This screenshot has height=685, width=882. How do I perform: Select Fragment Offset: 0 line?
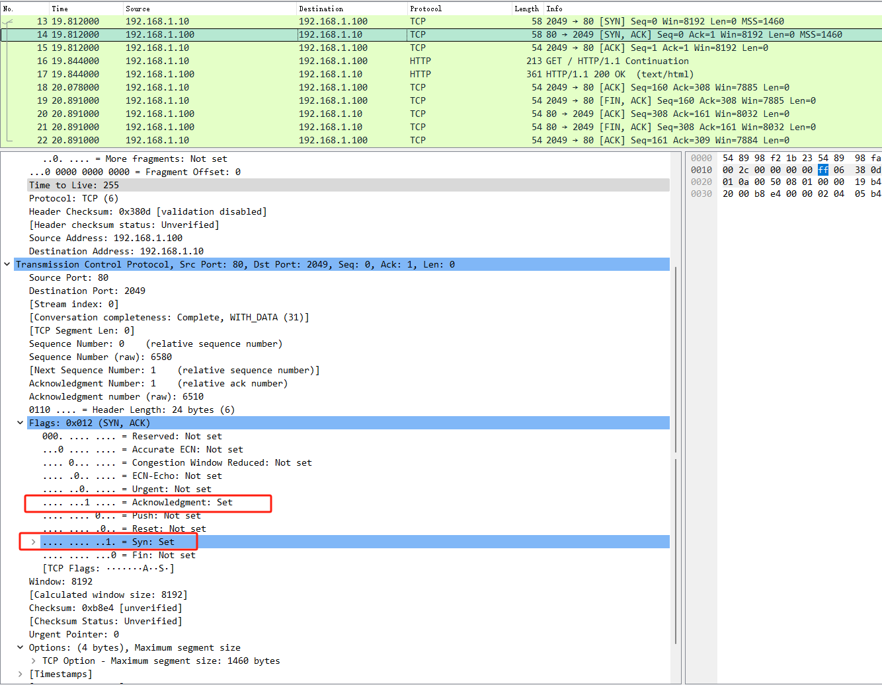tap(135, 172)
